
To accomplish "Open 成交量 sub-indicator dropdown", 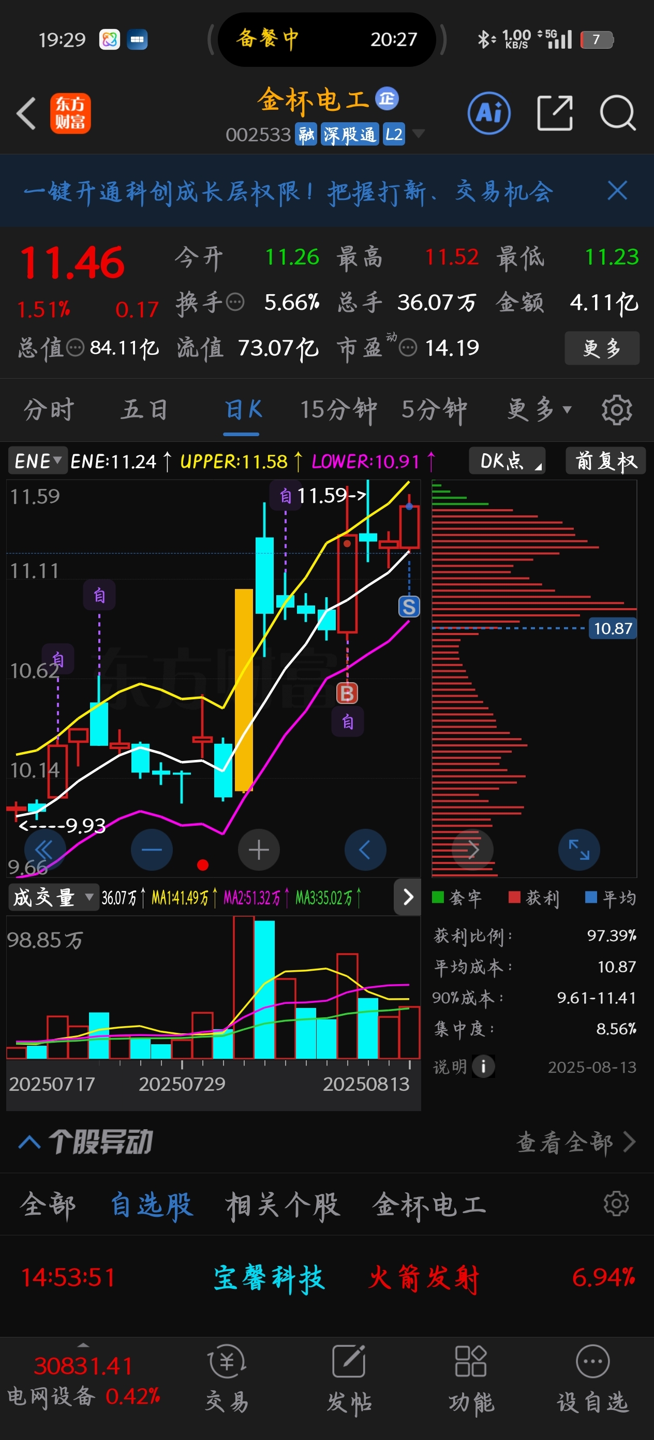I will coord(53,898).
